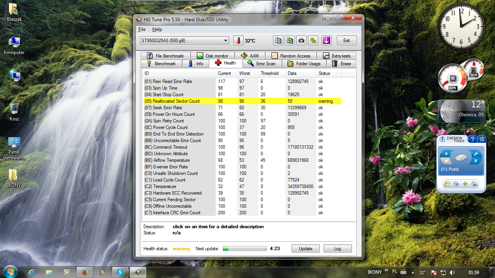Switch to the Random Access tab

291,56
